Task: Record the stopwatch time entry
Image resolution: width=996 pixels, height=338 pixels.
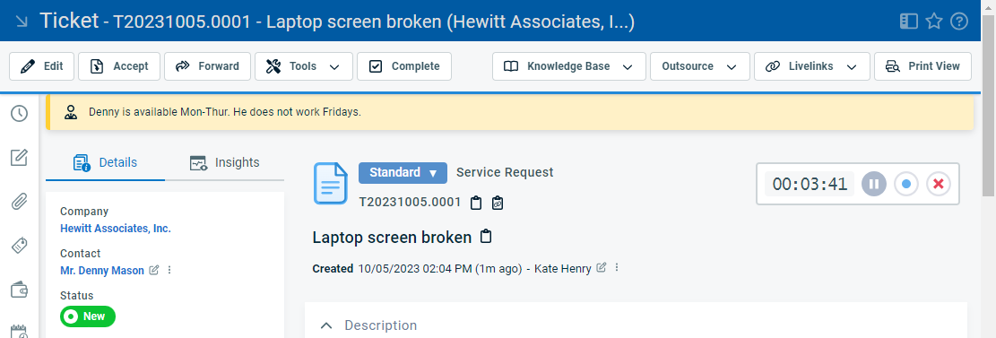Action: [x=906, y=185]
